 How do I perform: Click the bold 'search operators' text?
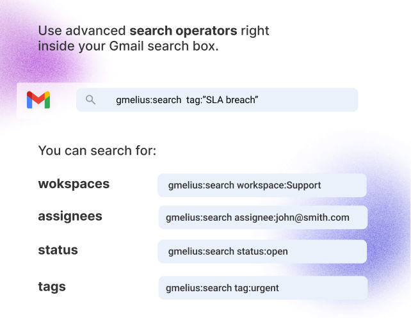(184, 31)
